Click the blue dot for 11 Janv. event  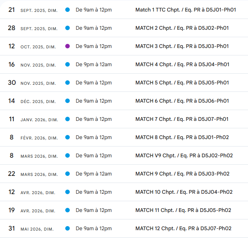click(68, 119)
